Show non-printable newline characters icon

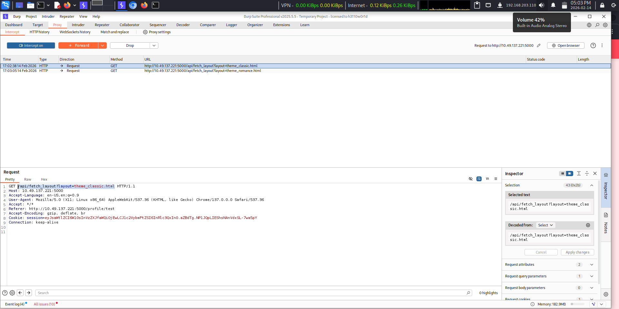pos(487,179)
